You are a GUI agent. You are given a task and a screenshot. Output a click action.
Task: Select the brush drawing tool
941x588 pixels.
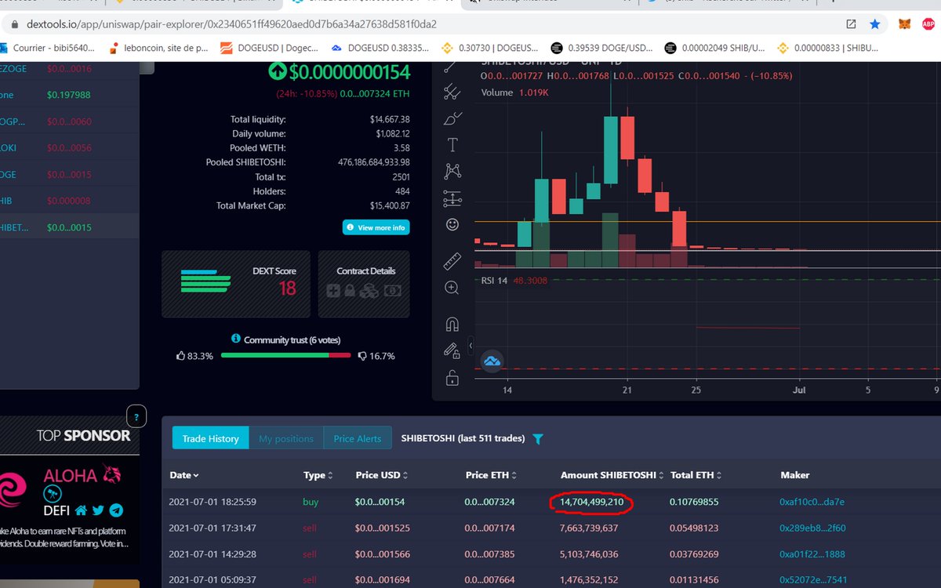(x=452, y=119)
